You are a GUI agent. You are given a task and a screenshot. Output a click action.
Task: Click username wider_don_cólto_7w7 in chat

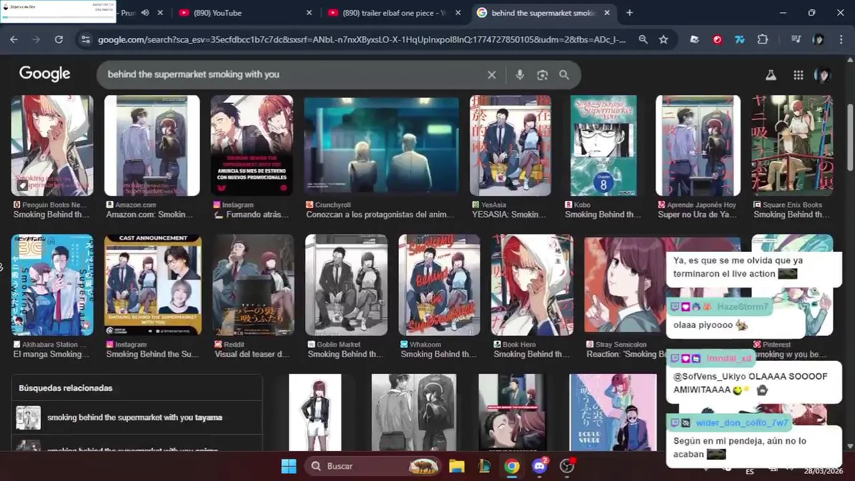pos(742,423)
